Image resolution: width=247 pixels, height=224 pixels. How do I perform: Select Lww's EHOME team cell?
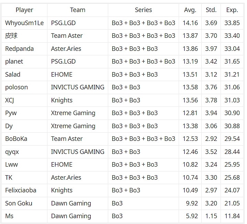click(x=62, y=165)
